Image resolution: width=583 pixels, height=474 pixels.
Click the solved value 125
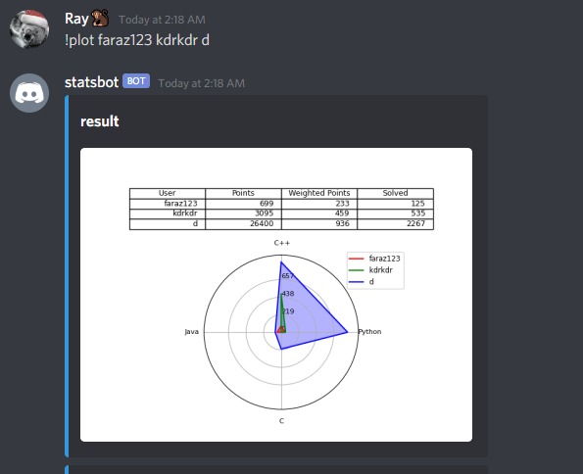418,204
